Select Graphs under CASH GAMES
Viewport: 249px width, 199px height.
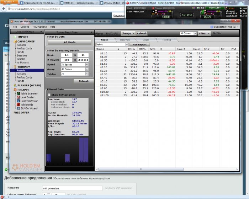tap(21, 59)
